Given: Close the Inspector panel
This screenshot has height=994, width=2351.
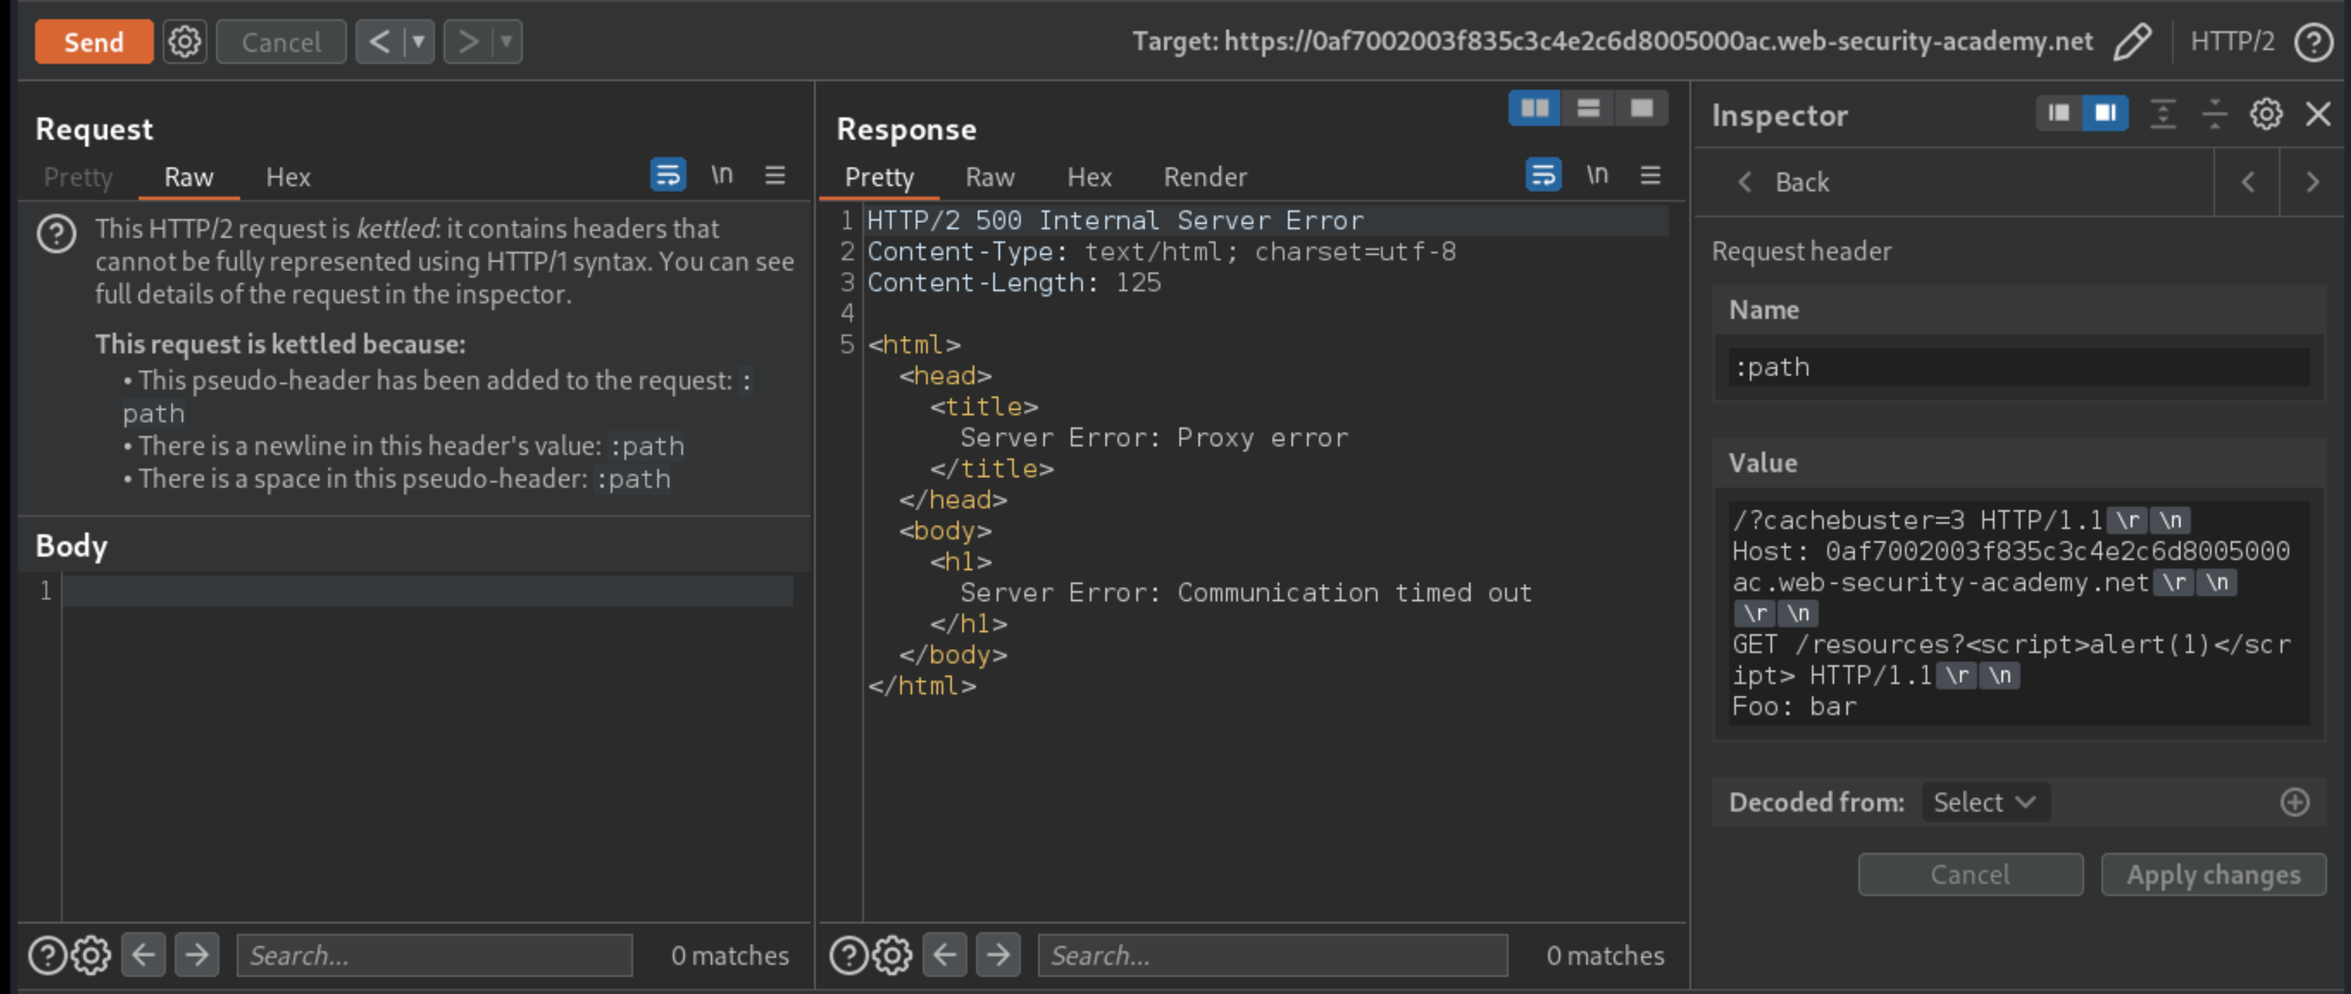Looking at the screenshot, I should coord(2318,114).
